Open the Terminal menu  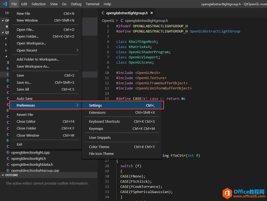pyautogui.click(x=93, y=4)
